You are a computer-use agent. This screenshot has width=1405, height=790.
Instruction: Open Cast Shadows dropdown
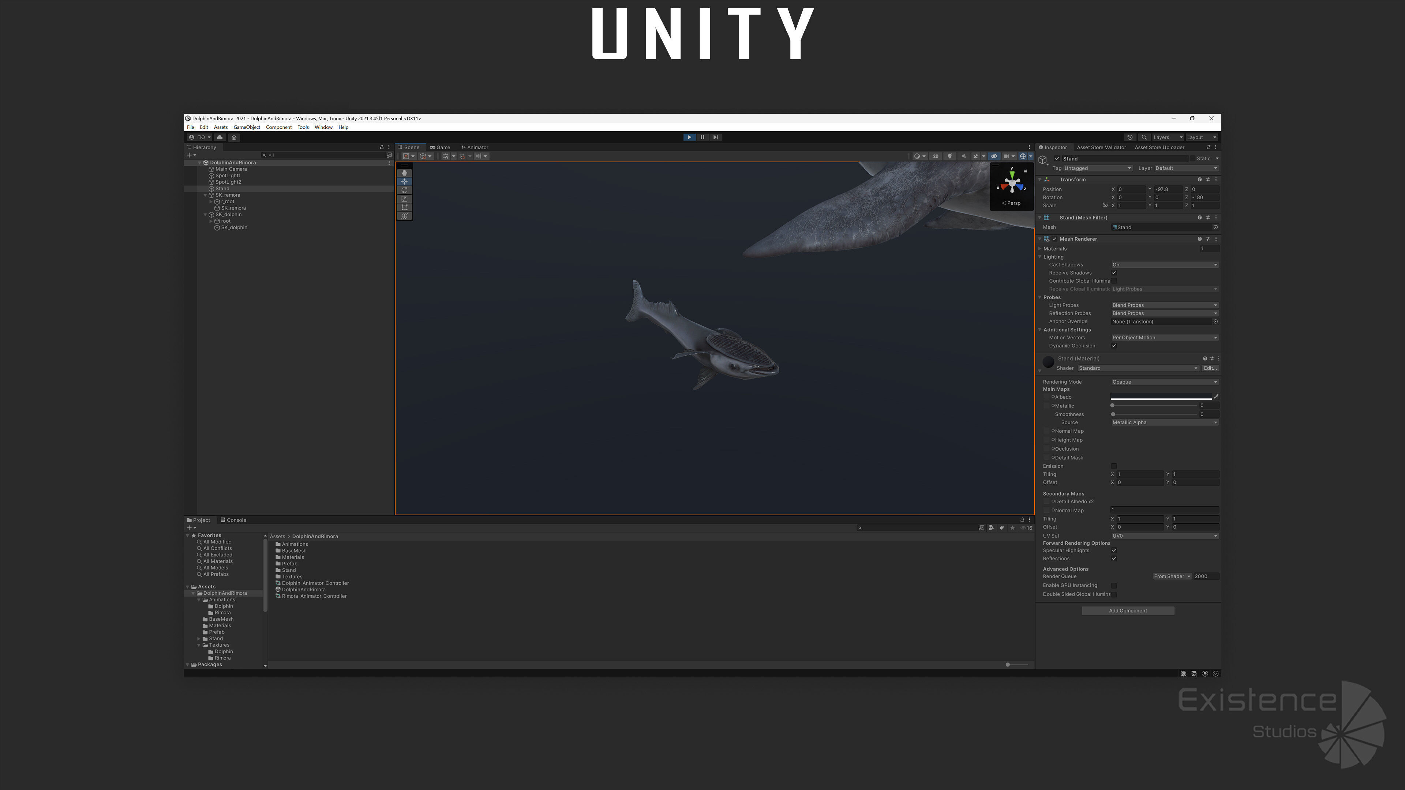[1165, 265]
